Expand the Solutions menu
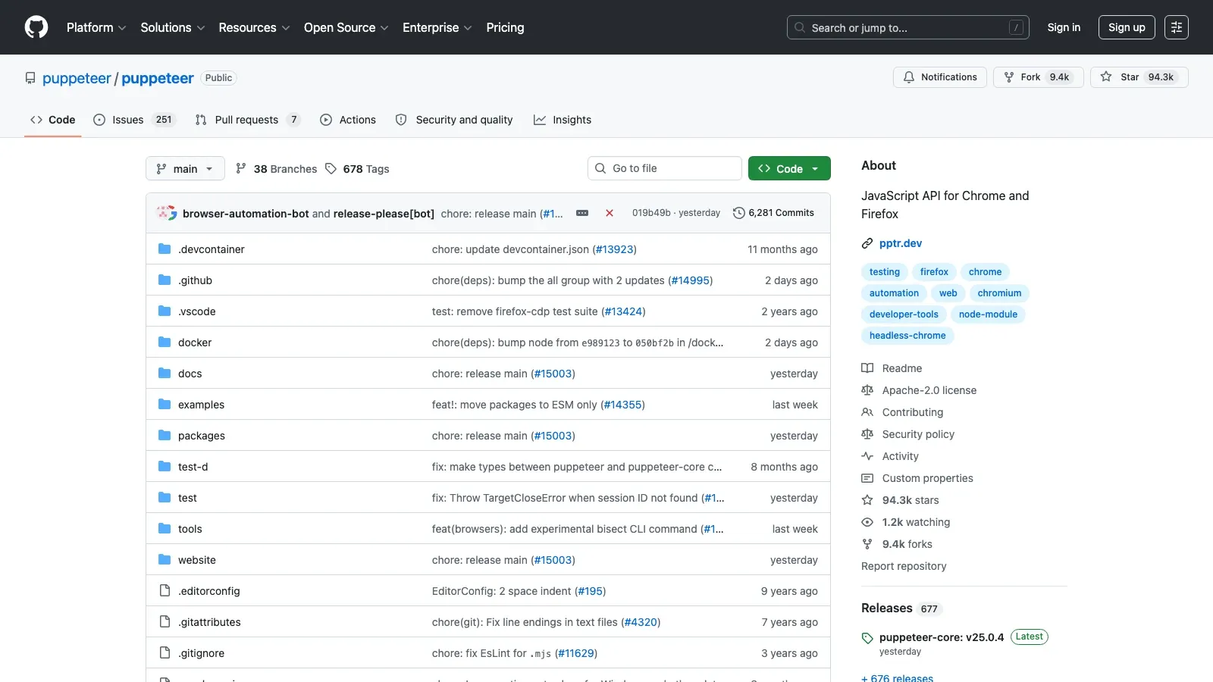Screen dimensions: 1213x682 (173, 27)
